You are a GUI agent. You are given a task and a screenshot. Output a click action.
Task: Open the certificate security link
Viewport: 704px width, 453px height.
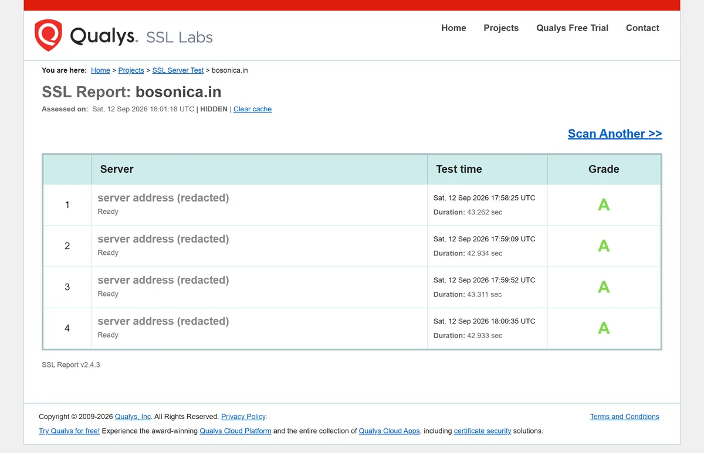point(483,431)
